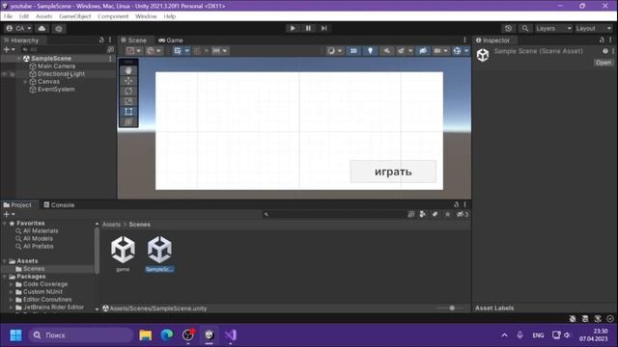
Task: Select EventSystem in Hierarchy
Action: click(56, 90)
